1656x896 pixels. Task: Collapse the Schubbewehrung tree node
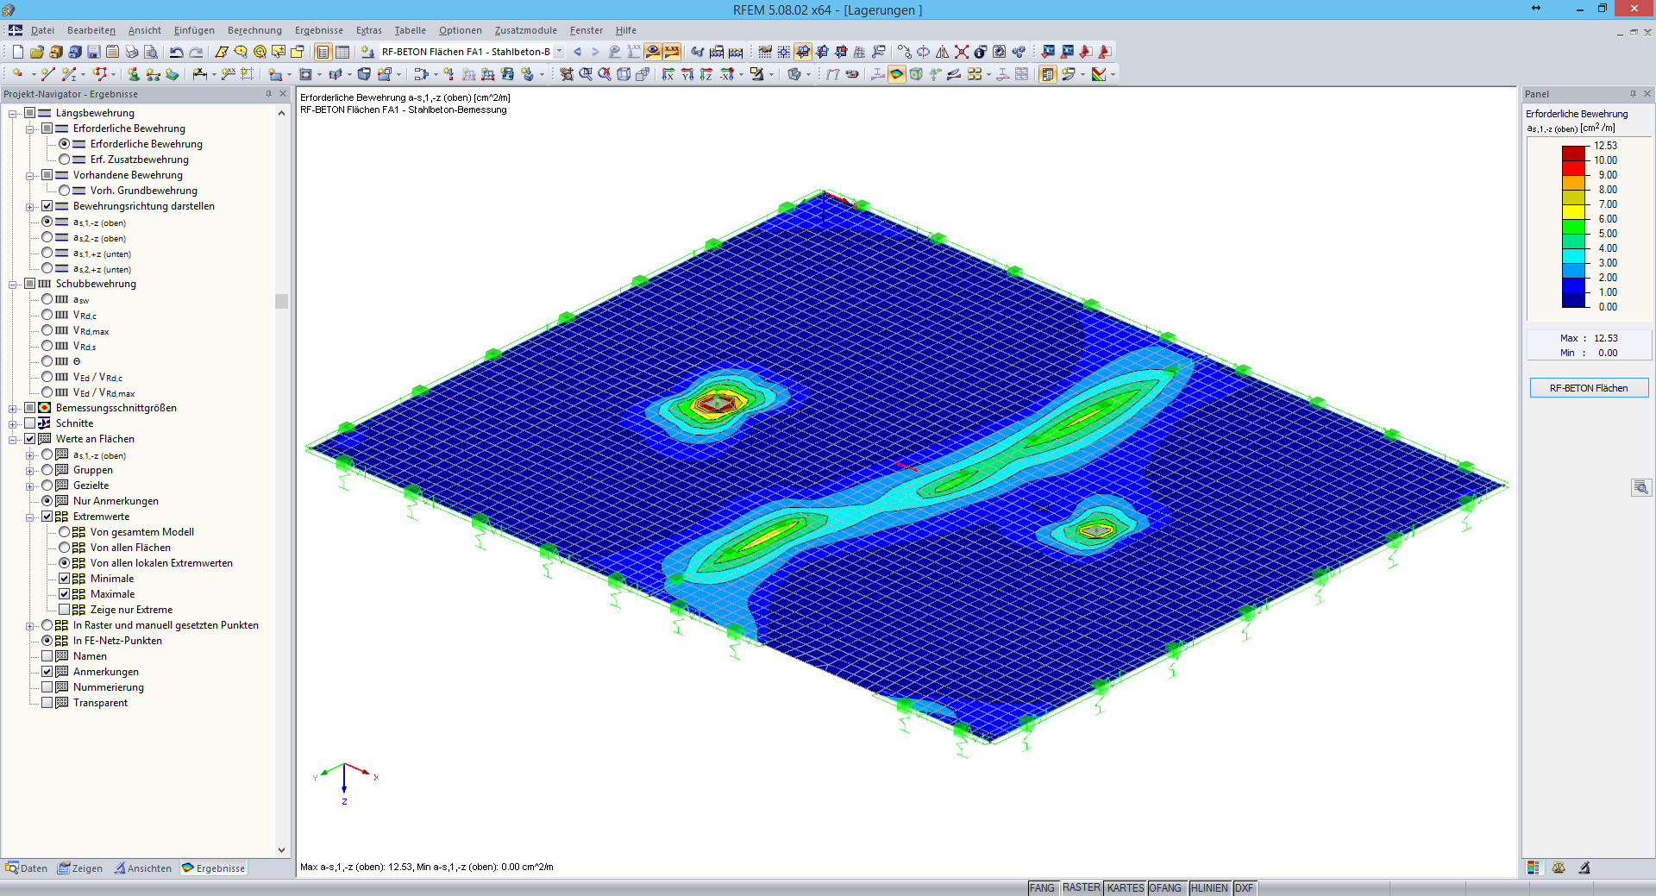[12, 285]
